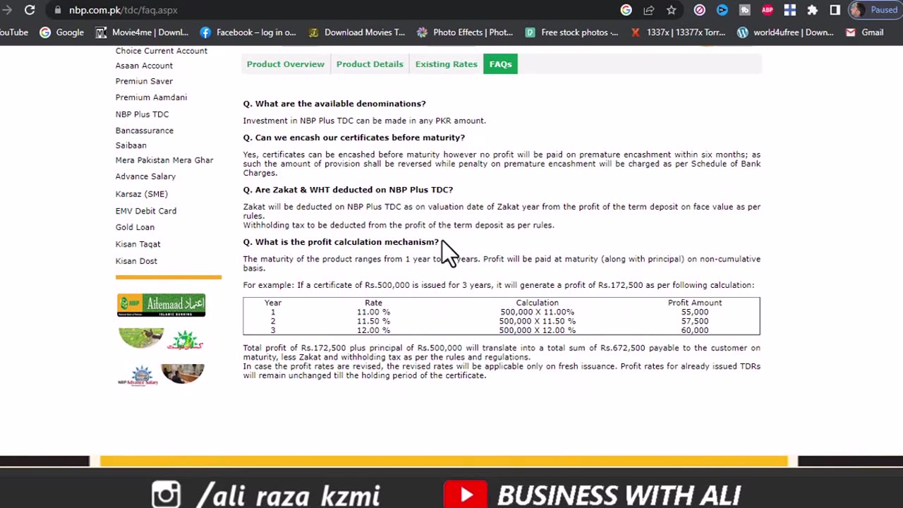Open Choice Current Account in sidebar
903x508 pixels.
pyautogui.click(x=162, y=51)
